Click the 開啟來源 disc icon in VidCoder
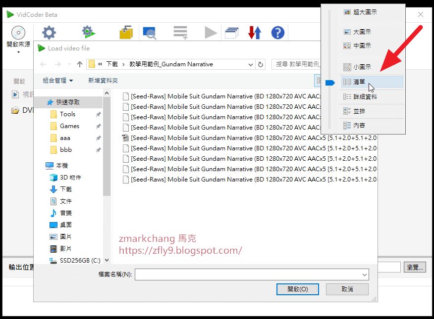The image size is (434, 319). pyautogui.click(x=18, y=33)
